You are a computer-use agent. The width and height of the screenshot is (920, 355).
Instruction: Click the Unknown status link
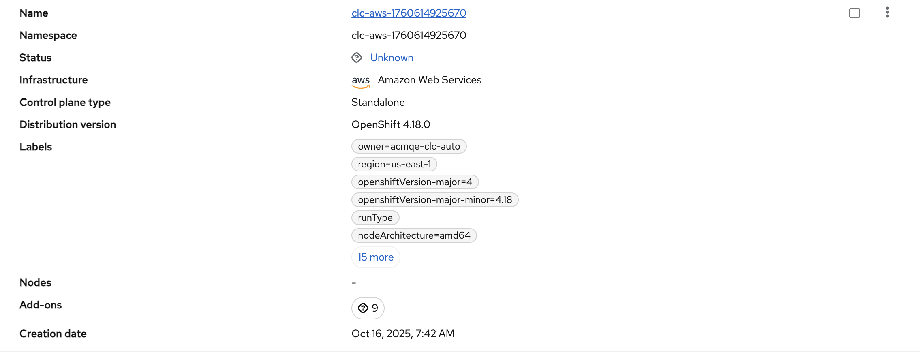coord(392,58)
